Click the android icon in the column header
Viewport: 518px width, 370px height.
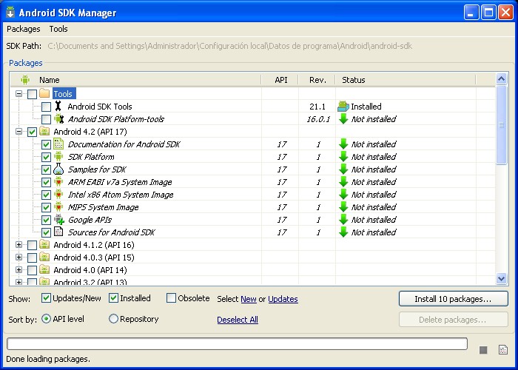point(25,80)
